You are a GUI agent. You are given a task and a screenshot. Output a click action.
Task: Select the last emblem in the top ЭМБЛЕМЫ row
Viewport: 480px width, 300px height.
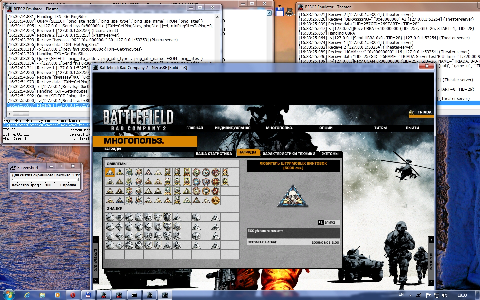point(225,172)
